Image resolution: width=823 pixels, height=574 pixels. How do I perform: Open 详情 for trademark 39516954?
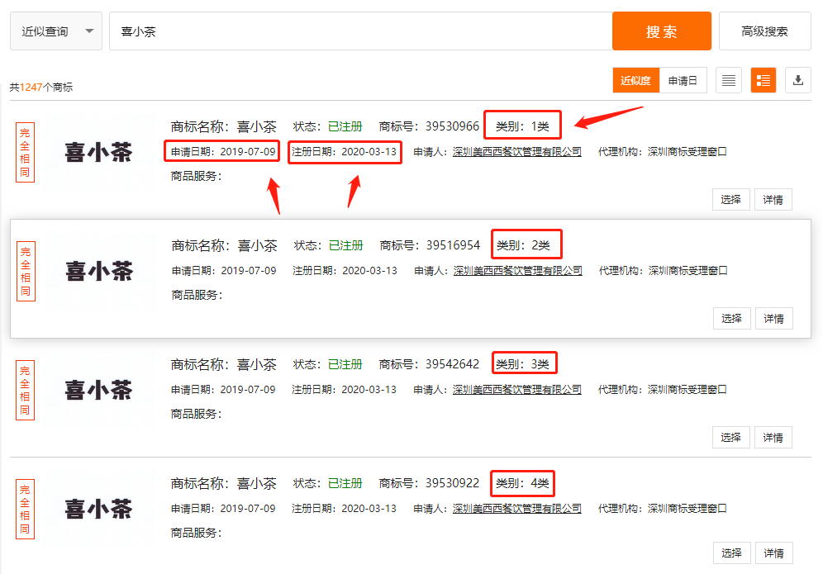coord(773,319)
